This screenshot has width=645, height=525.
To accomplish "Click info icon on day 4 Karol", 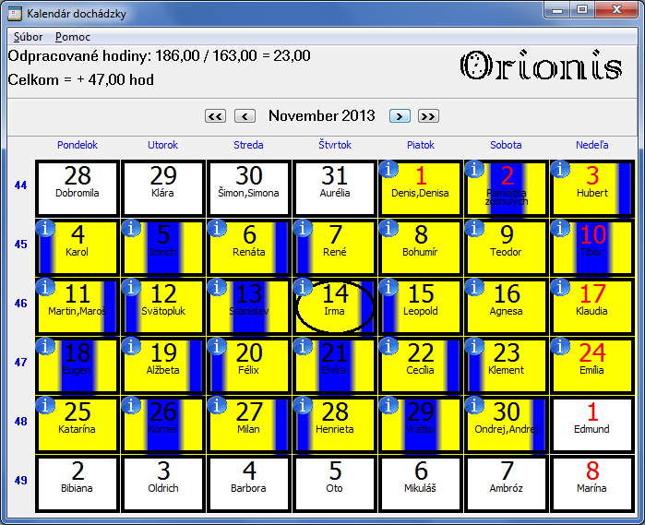I will (45, 228).
